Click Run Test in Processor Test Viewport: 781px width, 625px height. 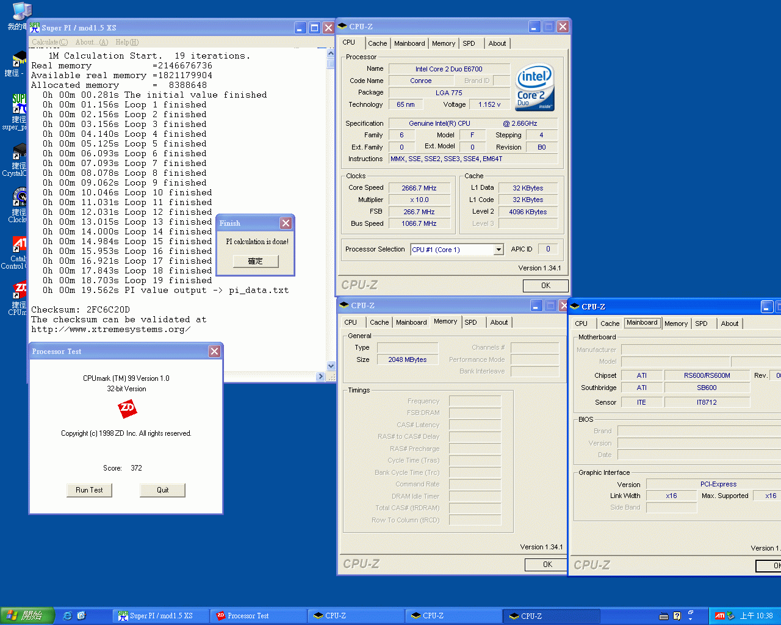[89, 490]
